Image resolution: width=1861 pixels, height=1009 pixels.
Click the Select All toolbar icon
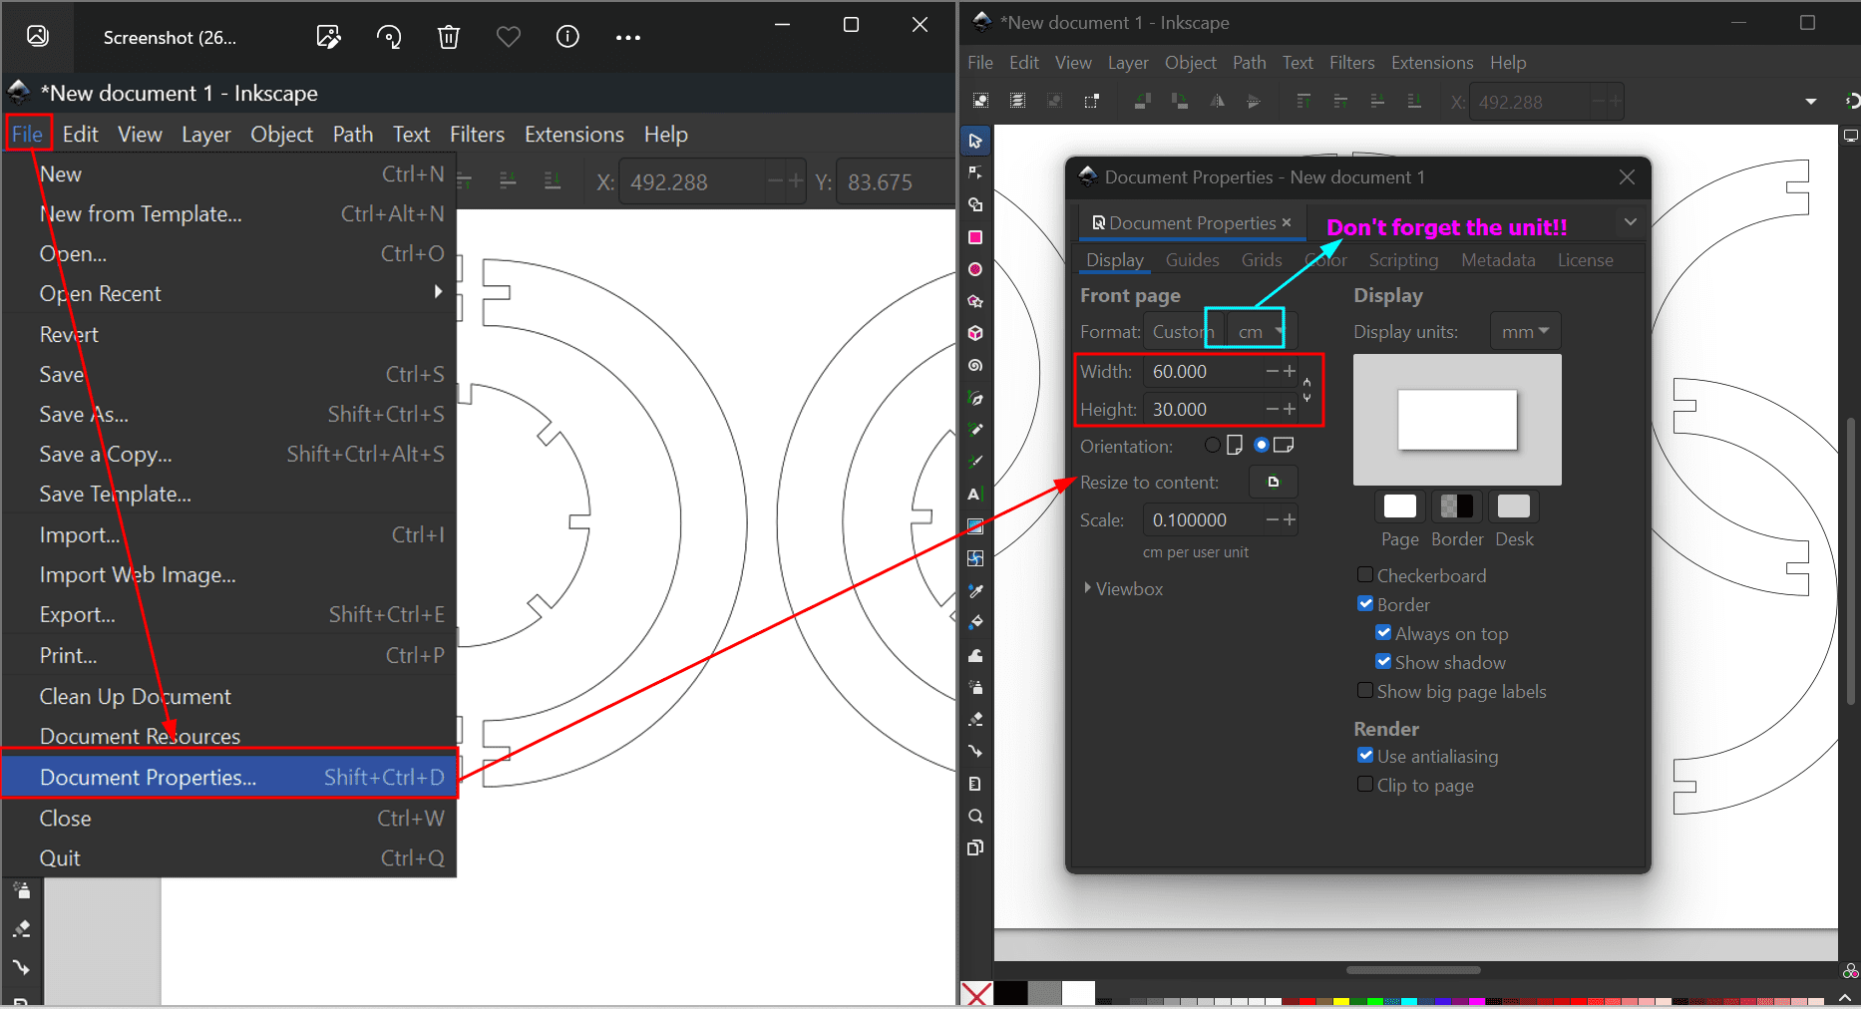981,101
